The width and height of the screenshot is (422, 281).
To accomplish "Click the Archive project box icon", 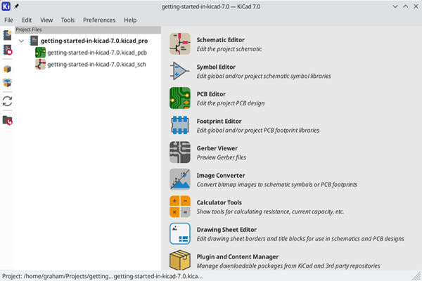I will [8, 69].
